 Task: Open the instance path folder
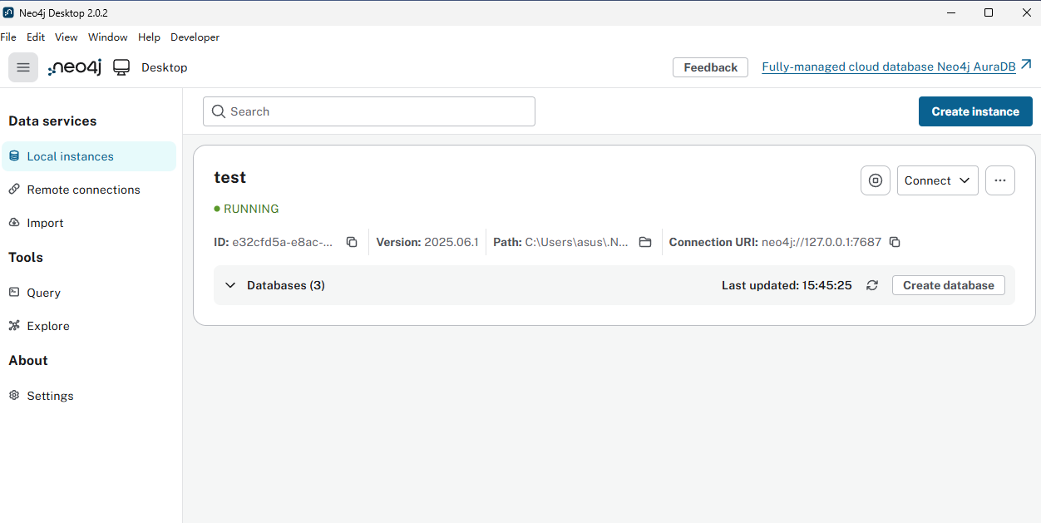(x=645, y=242)
